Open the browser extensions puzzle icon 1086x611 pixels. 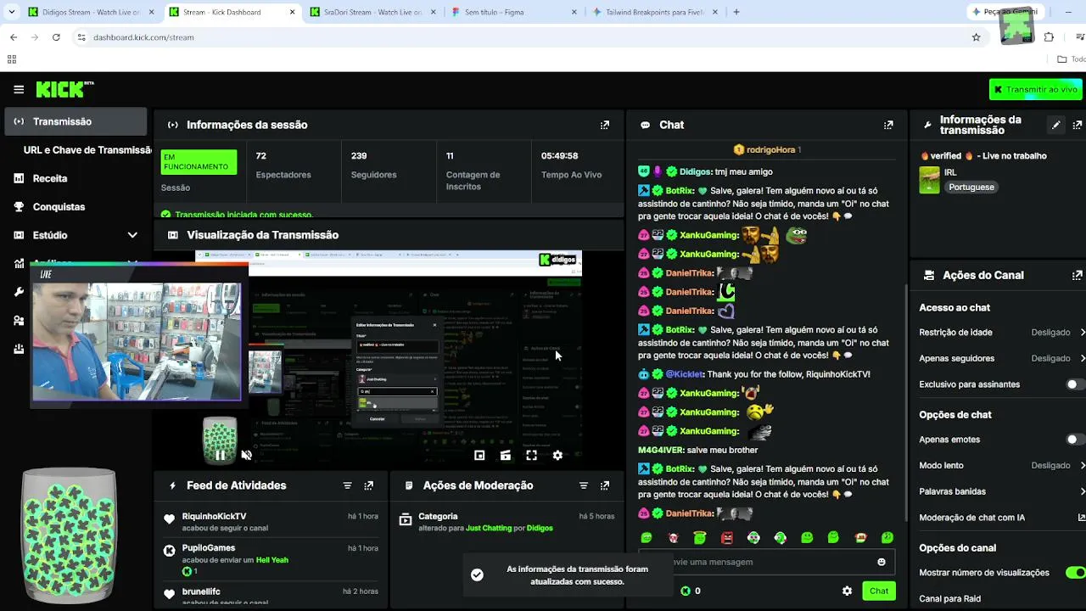tap(1049, 37)
